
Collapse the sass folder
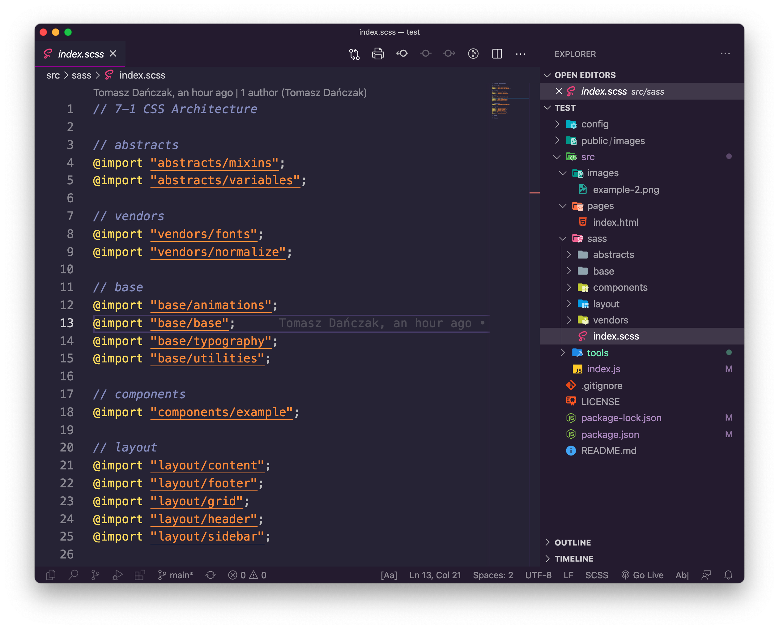click(x=642, y=238)
